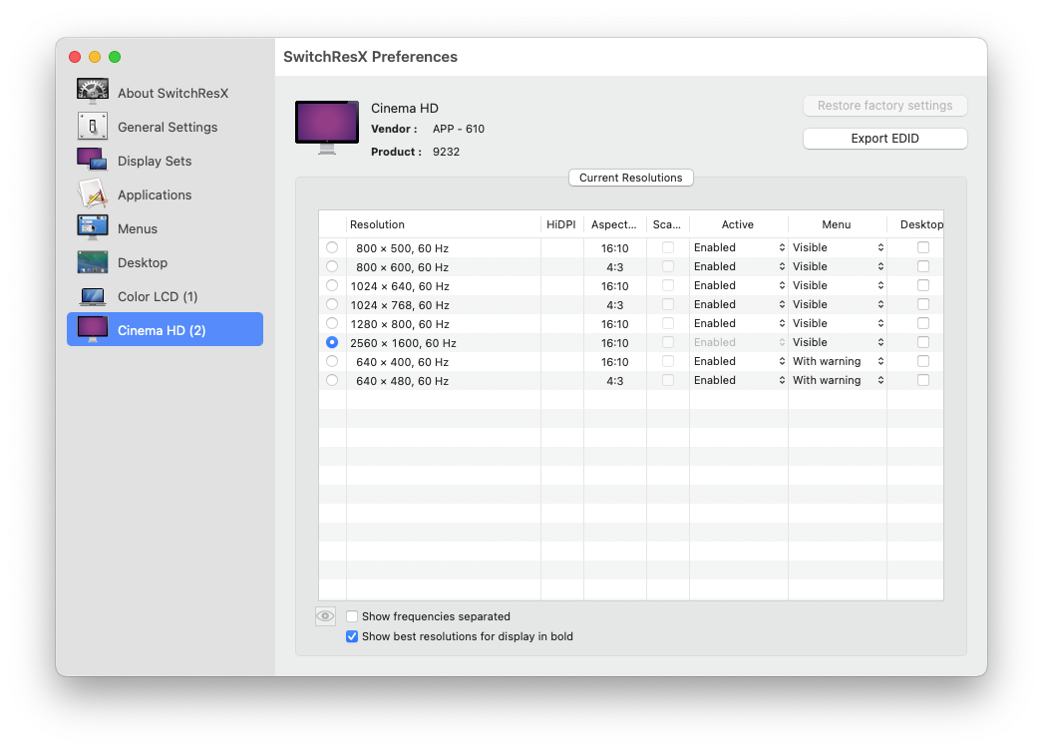Open Active dropdown for 800 × 500 row
The width and height of the screenshot is (1043, 750).
click(x=739, y=247)
